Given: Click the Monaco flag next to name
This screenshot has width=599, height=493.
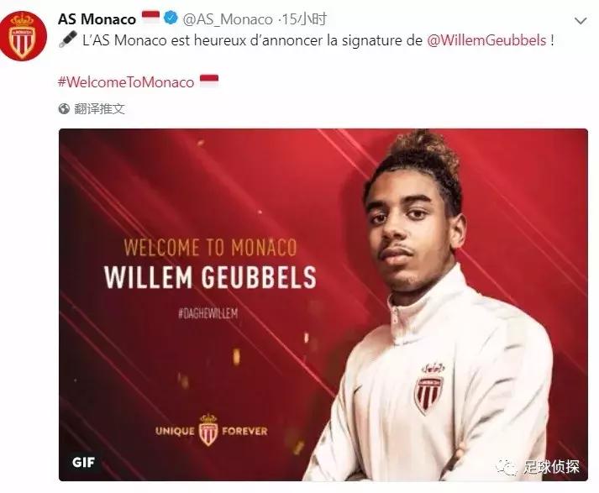Looking at the screenshot, I should (x=150, y=18).
